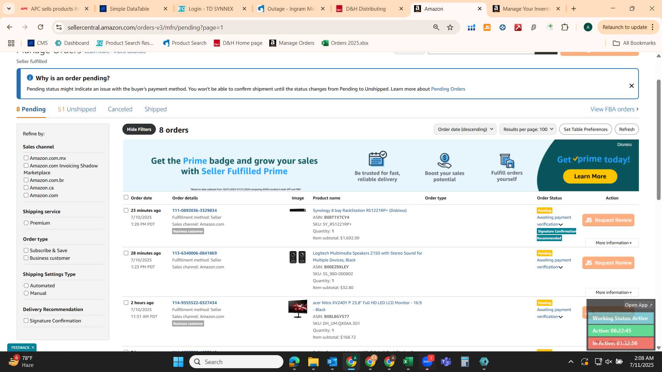Open a new browser tab
This screenshot has height=372, width=662.
[574, 9]
